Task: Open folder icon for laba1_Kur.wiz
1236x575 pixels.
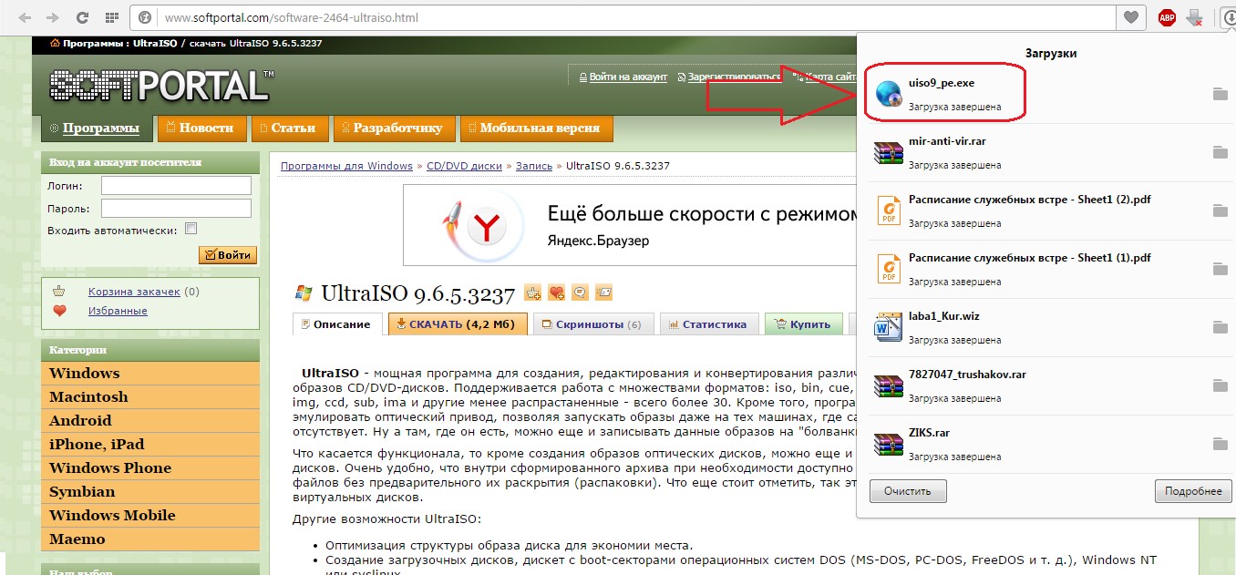Action: pyautogui.click(x=1220, y=327)
